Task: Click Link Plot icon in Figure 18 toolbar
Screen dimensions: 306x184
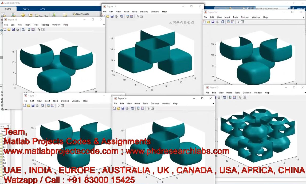Action: pos(23,29)
